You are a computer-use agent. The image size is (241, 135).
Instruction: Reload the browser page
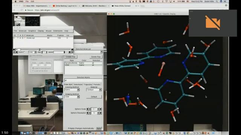21,10
